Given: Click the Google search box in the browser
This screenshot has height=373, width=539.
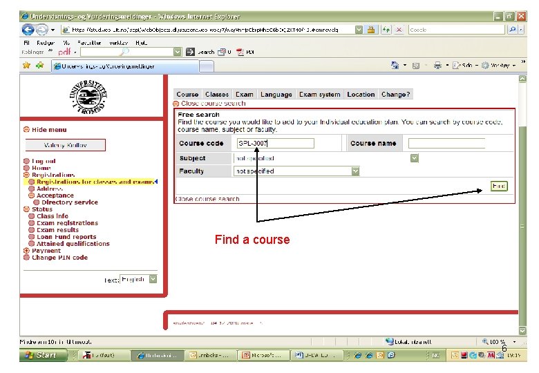Looking at the screenshot, I should coord(457,30).
